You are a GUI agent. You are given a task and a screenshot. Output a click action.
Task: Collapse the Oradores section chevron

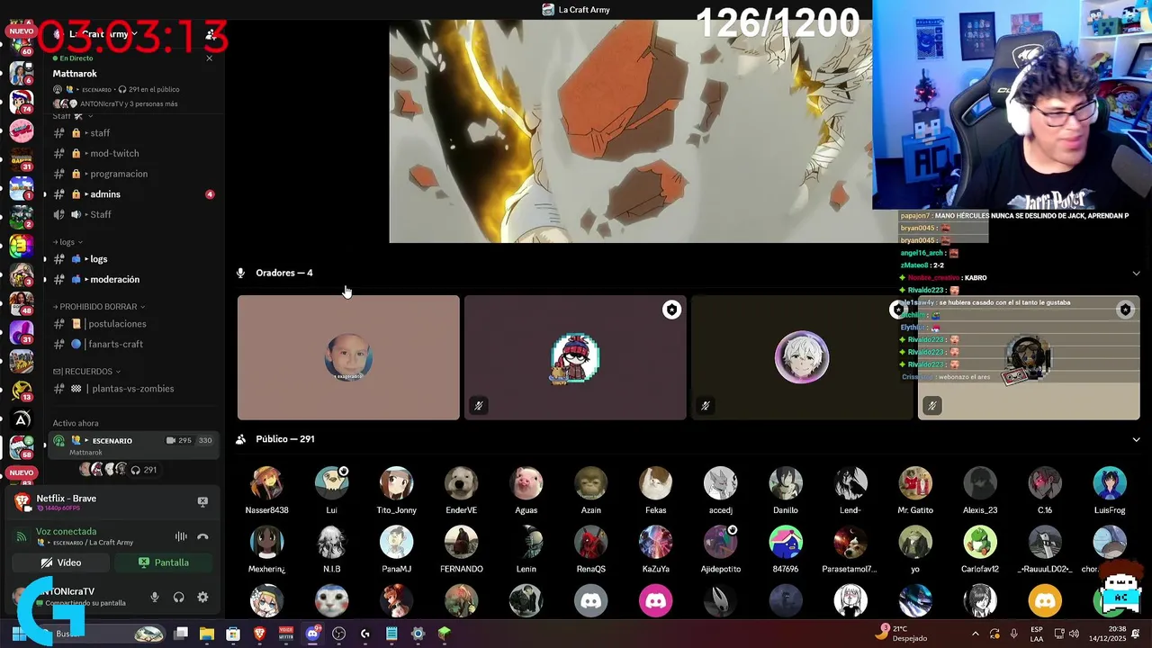[x=1136, y=273]
